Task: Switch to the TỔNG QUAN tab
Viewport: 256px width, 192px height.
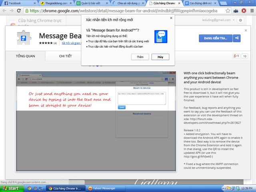Action: click(25, 56)
